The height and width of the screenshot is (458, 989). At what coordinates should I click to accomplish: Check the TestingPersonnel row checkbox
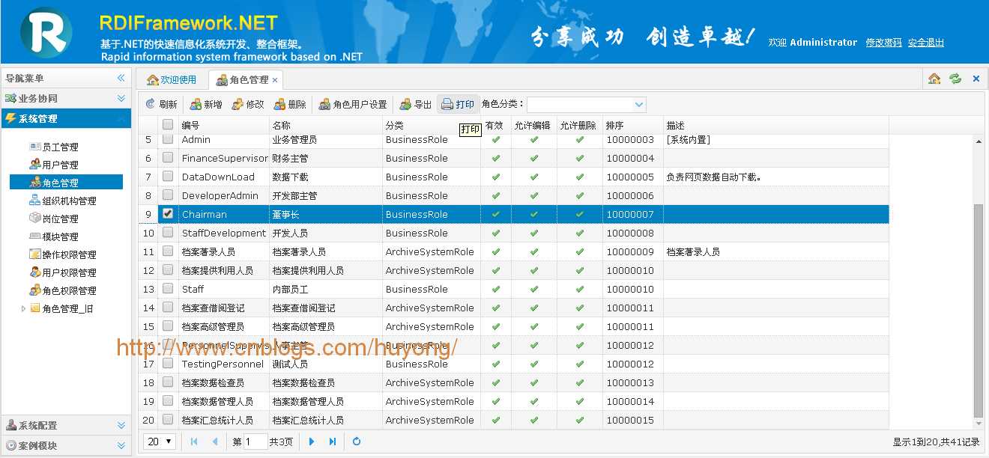168,364
